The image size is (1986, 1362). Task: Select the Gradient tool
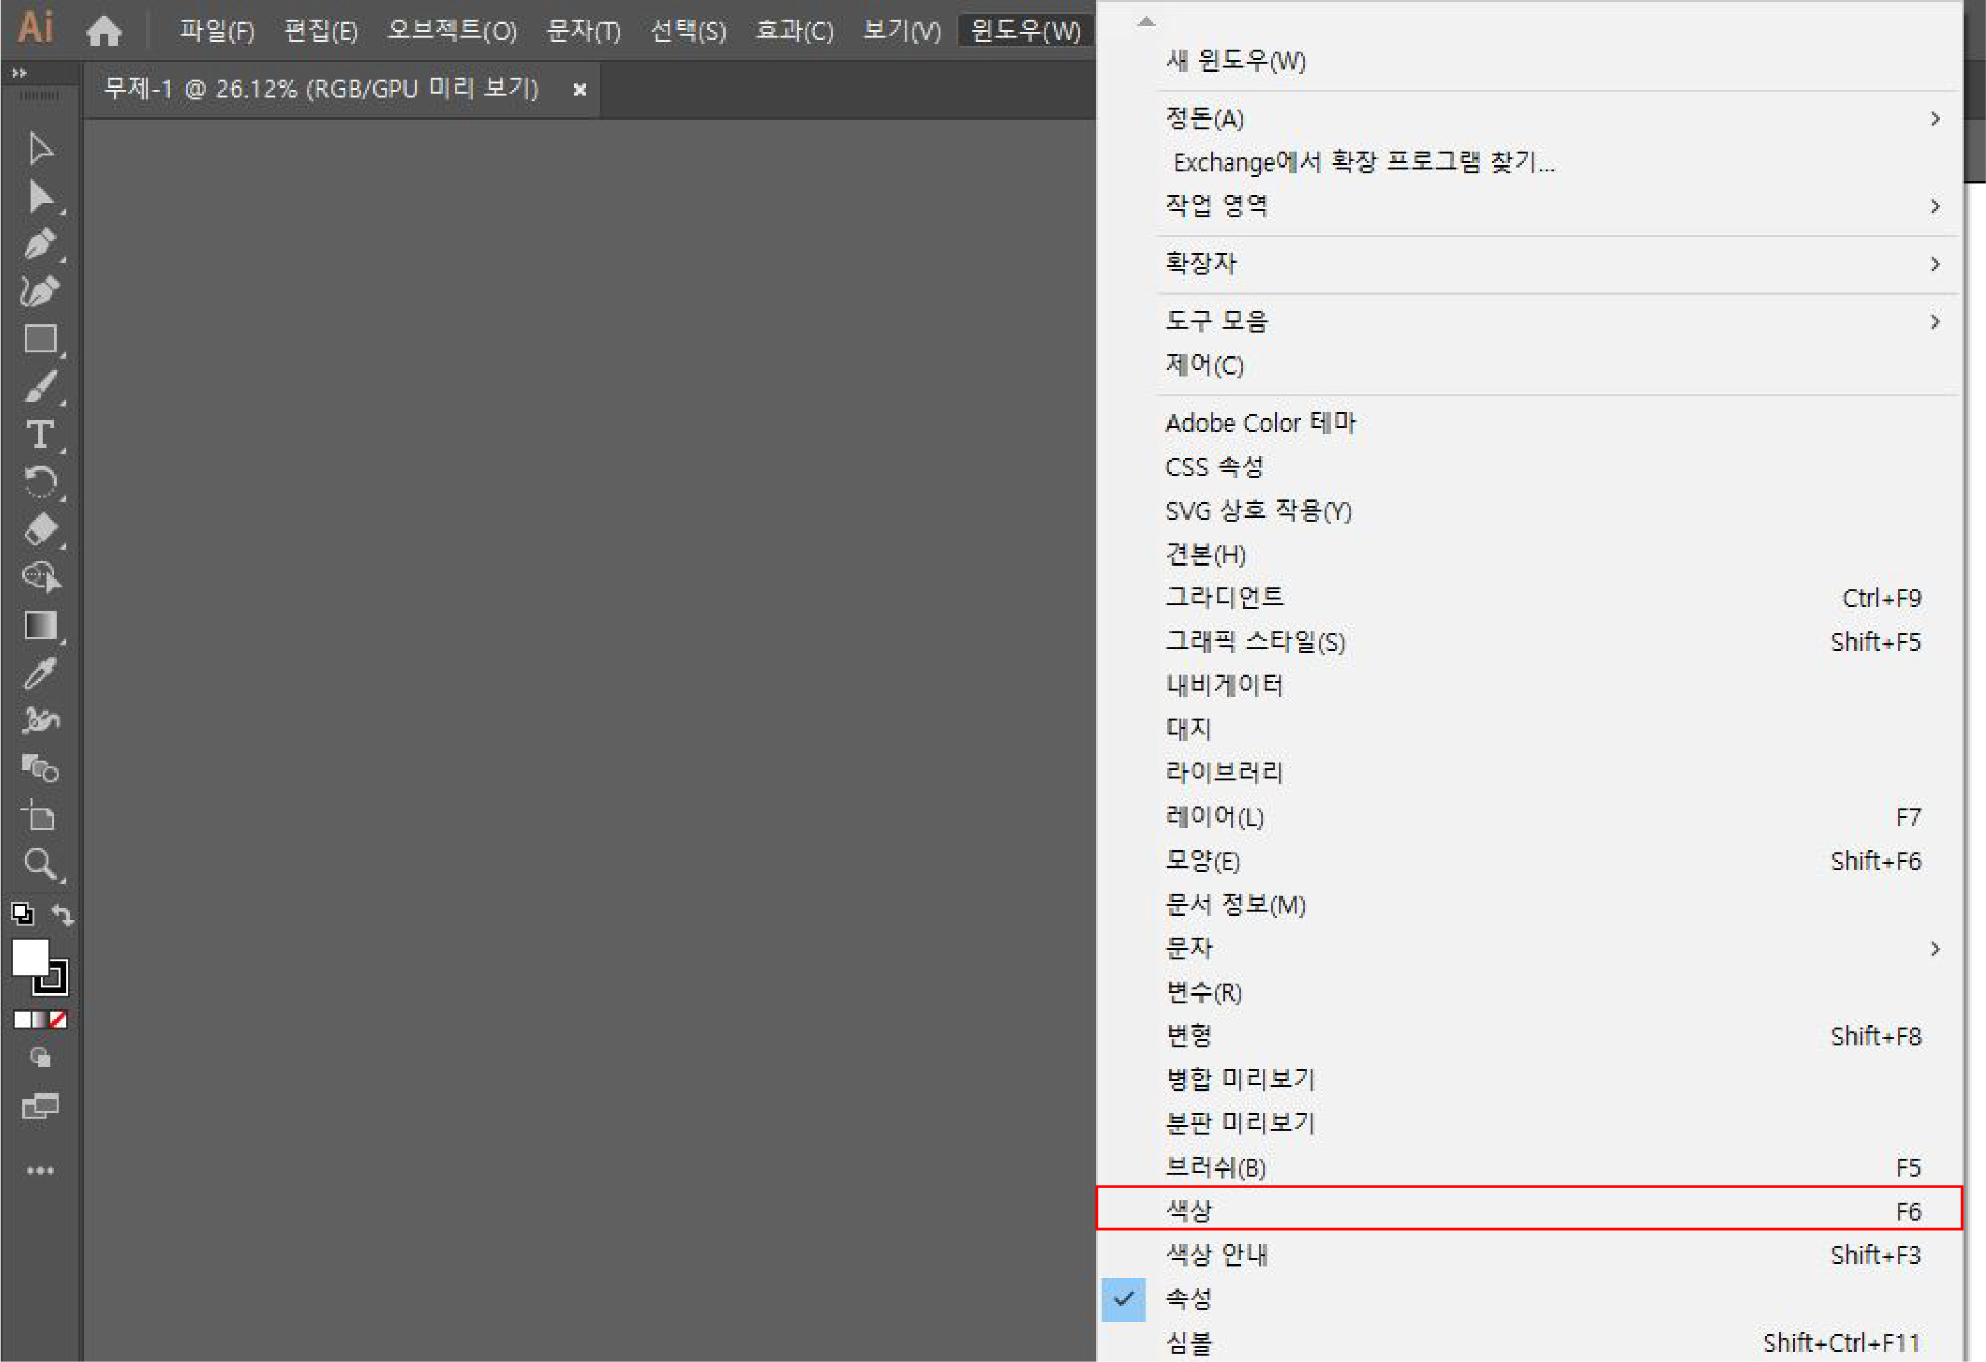click(40, 626)
